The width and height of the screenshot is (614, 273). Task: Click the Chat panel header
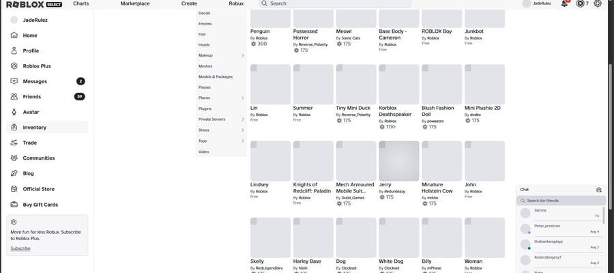(x=561, y=190)
